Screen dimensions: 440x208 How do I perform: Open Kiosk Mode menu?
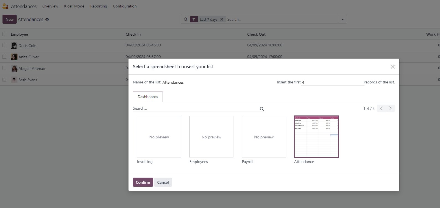[74, 6]
